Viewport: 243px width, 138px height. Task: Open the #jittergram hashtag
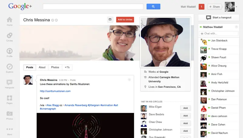[x=94, y=105]
